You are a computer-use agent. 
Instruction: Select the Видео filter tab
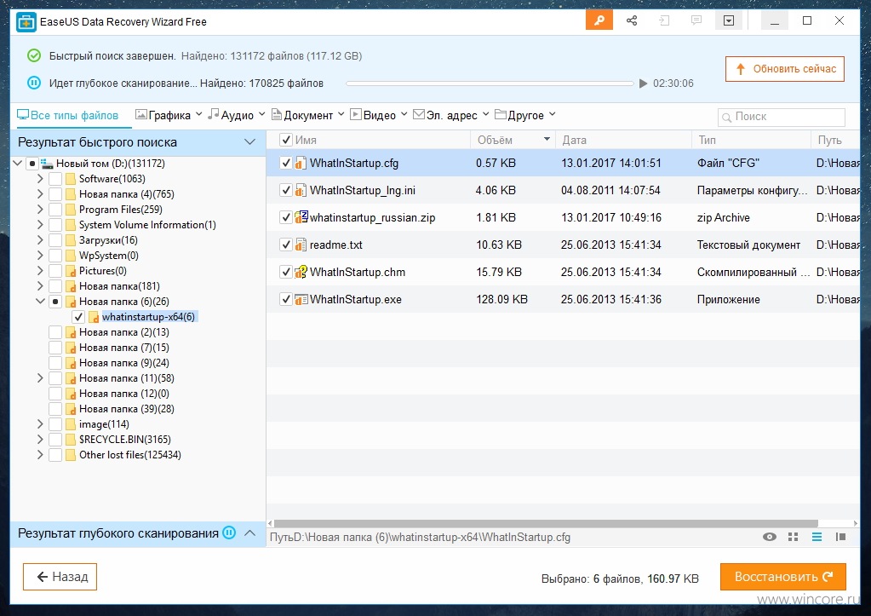point(373,115)
